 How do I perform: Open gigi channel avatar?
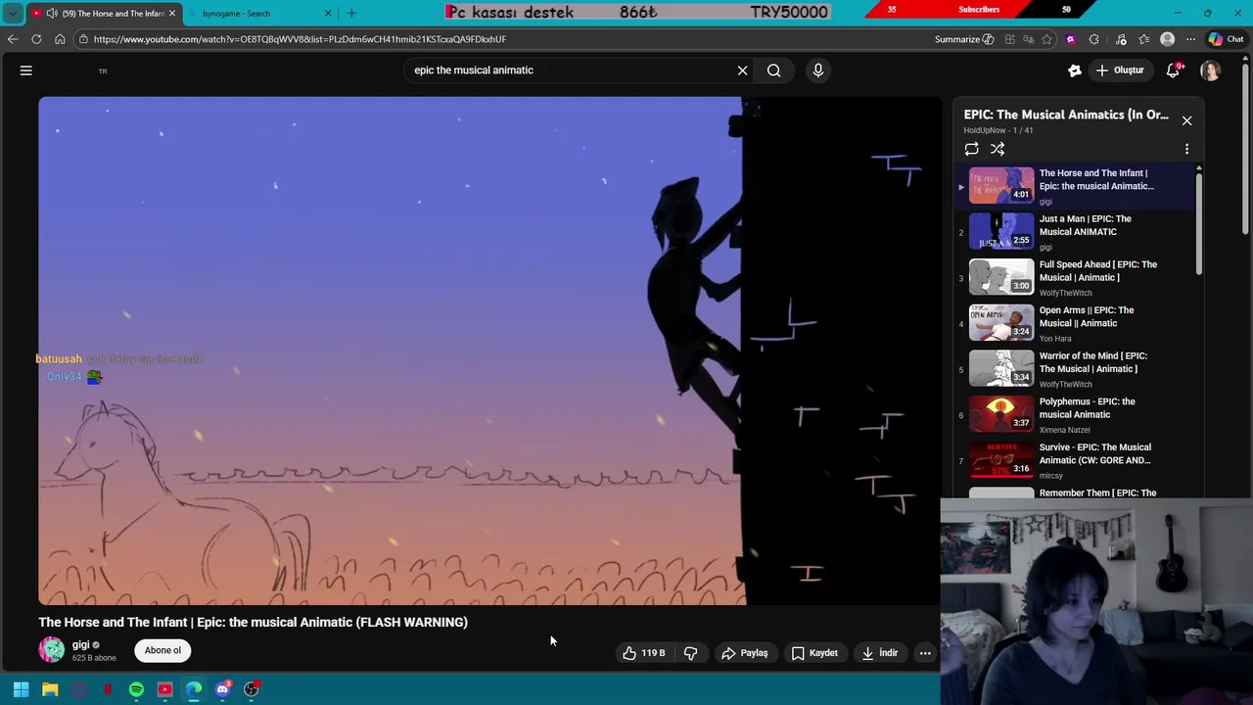[x=51, y=649]
